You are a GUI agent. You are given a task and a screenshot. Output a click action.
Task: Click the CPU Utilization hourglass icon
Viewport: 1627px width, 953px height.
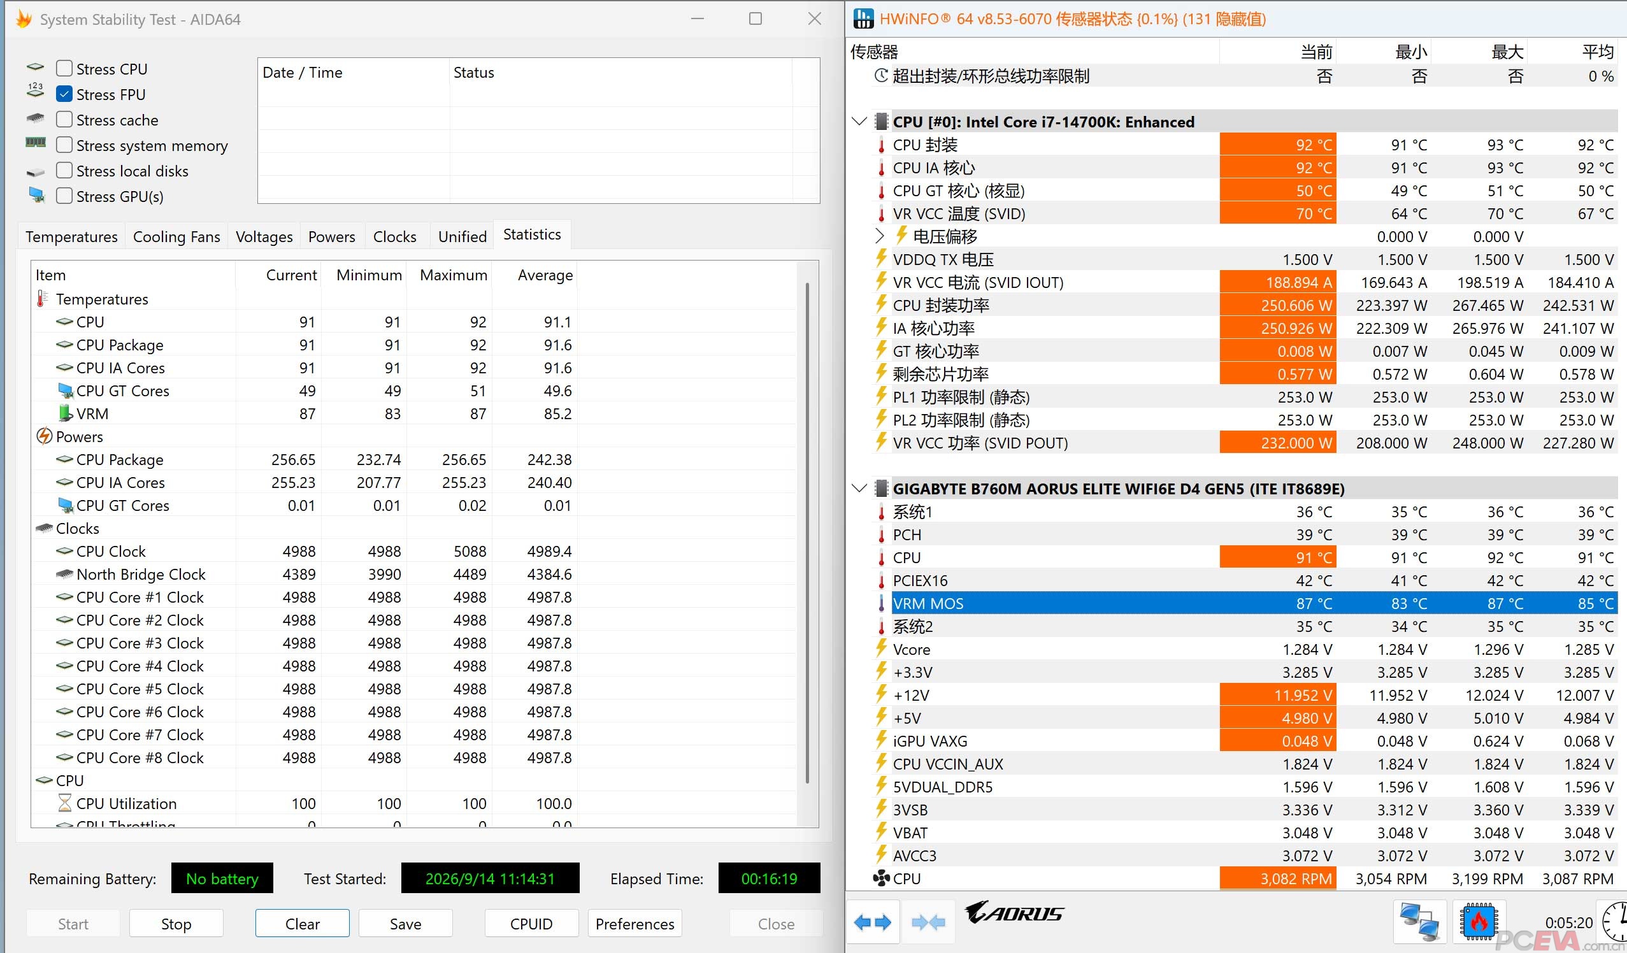[64, 803]
